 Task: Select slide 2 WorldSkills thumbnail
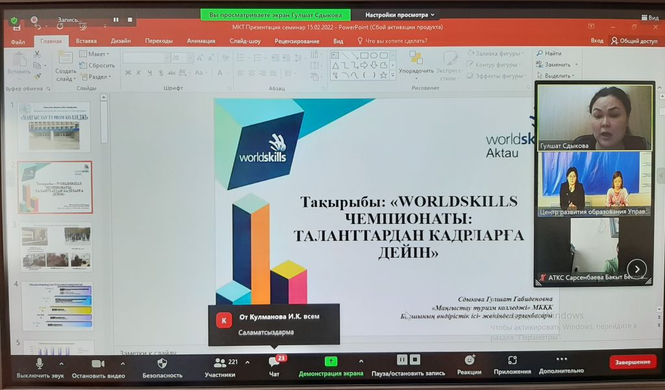(x=55, y=187)
